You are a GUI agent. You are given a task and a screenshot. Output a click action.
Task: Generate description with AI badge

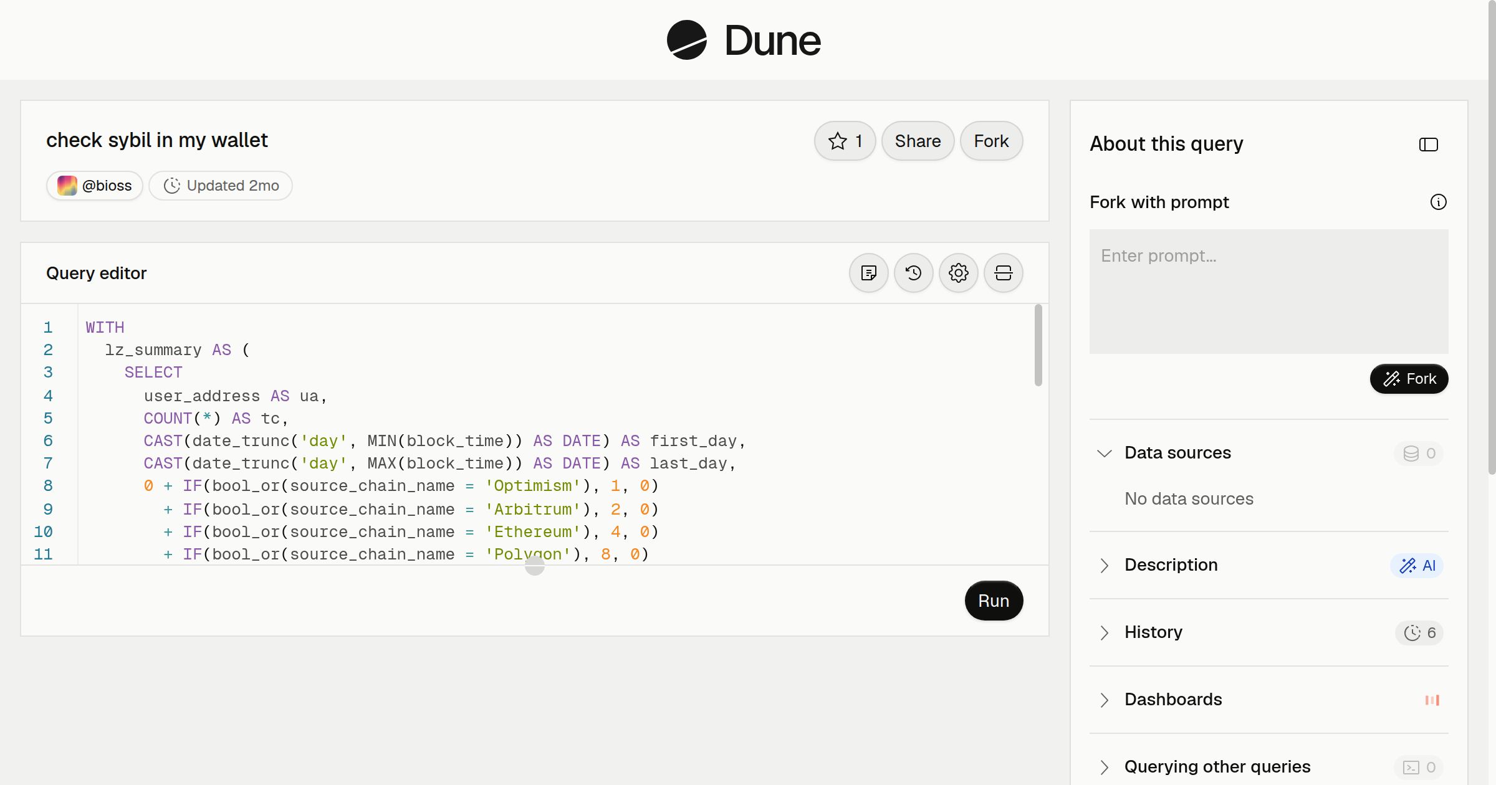[1417, 565]
